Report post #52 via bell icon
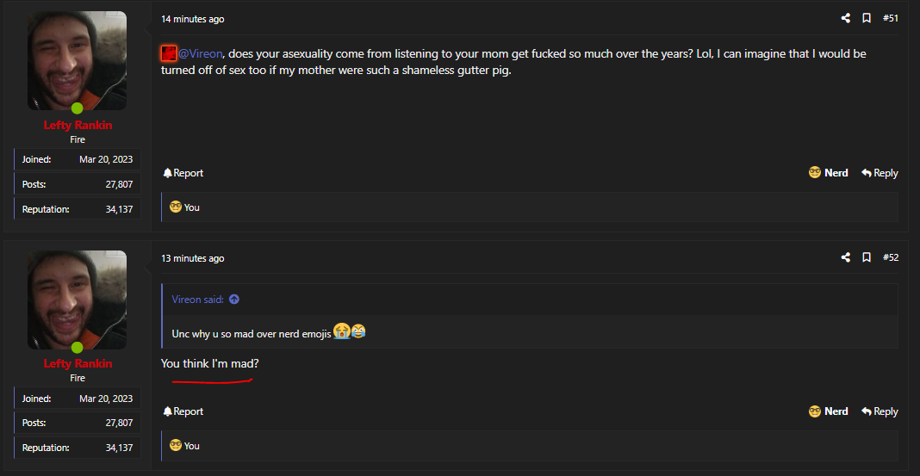Image resolution: width=920 pixels, height=476 pixels. pos(183,411)
